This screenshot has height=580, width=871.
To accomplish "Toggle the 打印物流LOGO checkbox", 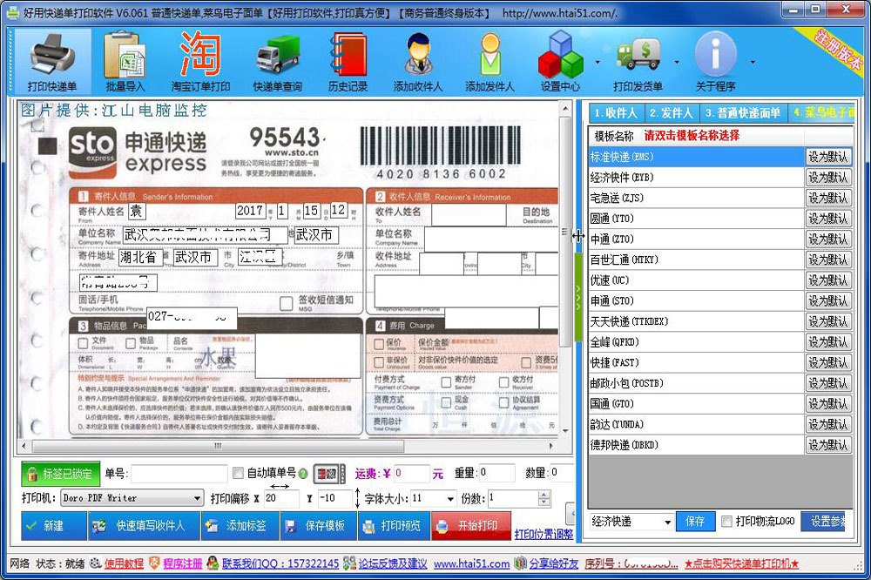I will [x=726, y=522].
